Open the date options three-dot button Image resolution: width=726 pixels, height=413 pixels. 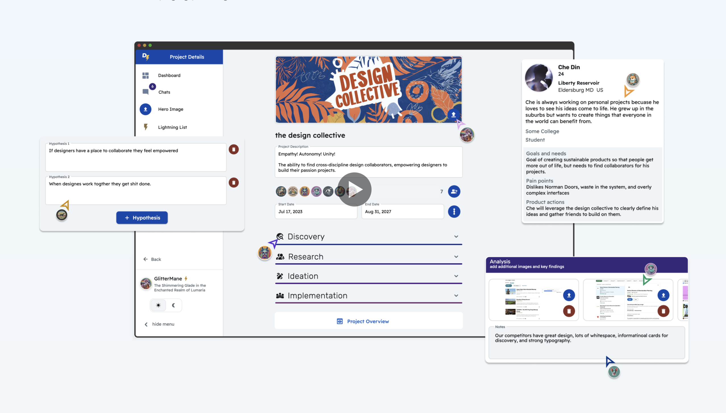454,212
